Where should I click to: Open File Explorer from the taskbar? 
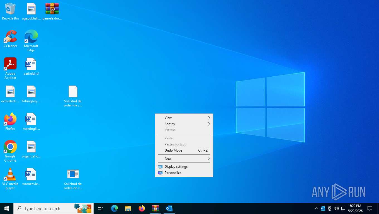pos(128,208)
